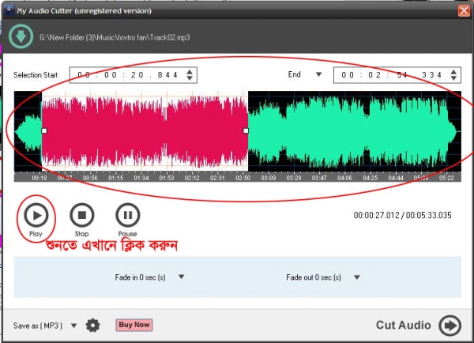Open the settings gear icon
Screen dimensions: 474x343
[x=92, y=326]
